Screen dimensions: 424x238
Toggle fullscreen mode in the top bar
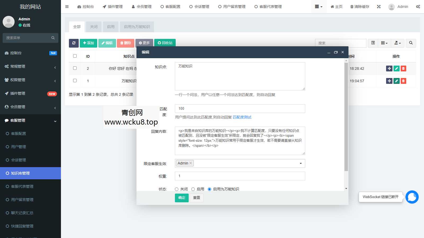[378, 7]
